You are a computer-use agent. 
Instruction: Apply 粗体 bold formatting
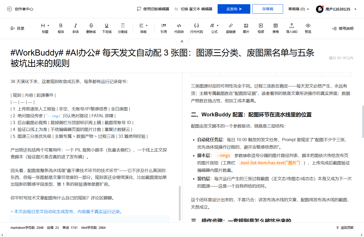click(61, 28)
